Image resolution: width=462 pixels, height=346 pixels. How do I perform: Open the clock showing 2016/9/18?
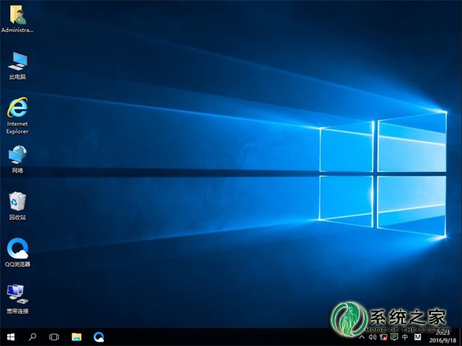443,337
